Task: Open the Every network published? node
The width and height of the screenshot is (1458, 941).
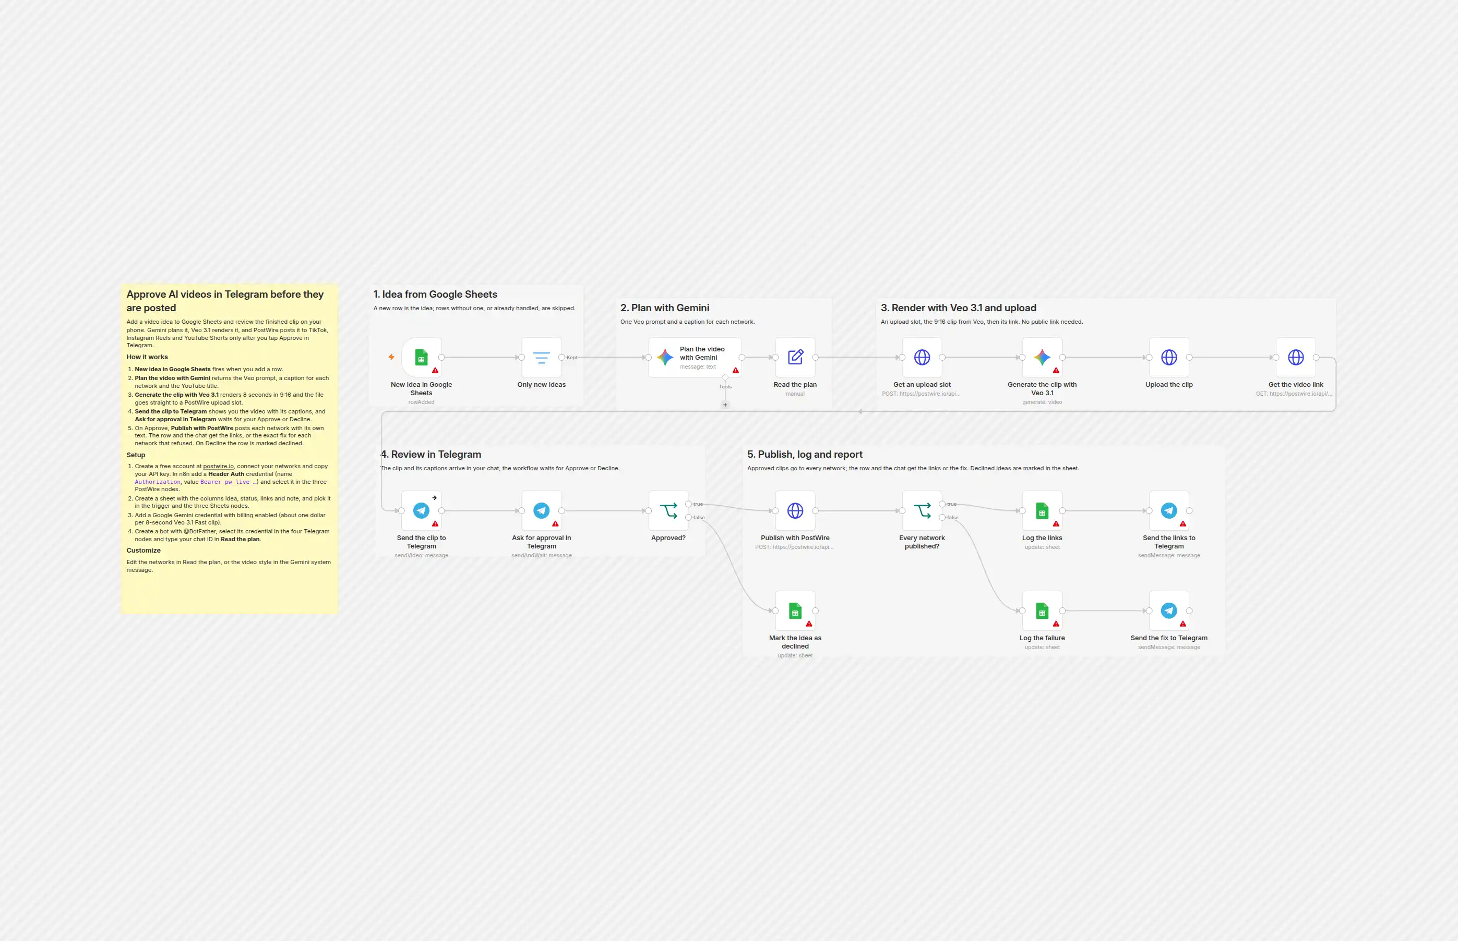Action: tap(922, 511)
